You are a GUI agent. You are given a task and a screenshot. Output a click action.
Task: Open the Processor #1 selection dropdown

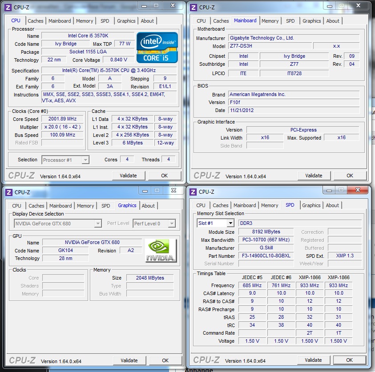coord(65,160)
